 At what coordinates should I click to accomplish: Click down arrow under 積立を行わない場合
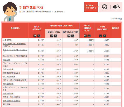coord(69,36)
